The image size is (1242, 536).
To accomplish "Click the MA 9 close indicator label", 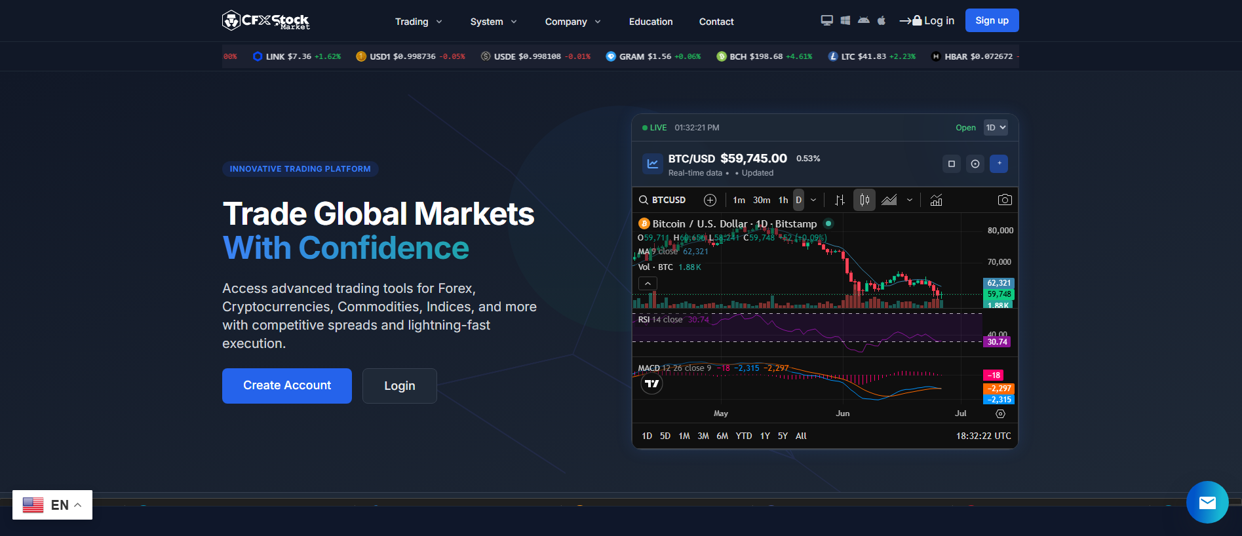I will coord(658,252).
